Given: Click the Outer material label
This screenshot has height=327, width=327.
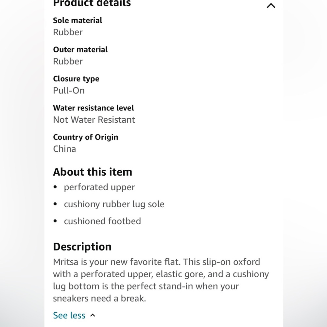Looking at the screenshot, I should [80, 50].
